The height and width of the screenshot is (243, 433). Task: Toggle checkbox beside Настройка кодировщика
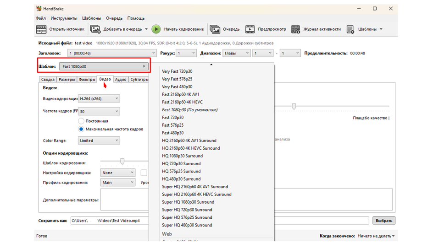tap(144, 173)
